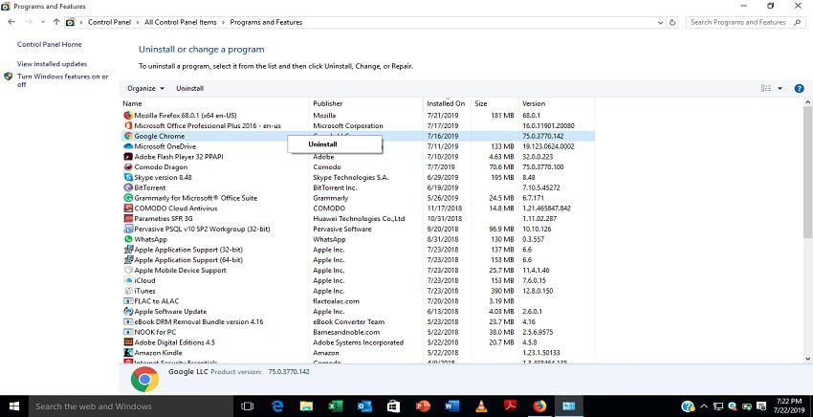Select Parametres SFR 3G row
Viewport: 813px width, 417px height.
click(x=358, y=219)
